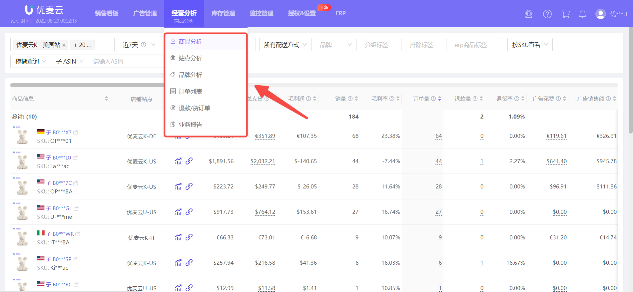Select 商品分析 from the dropdown menu
Image resolution: width=633 pixels, height=292 pixels.
click(x=206, y=42)
